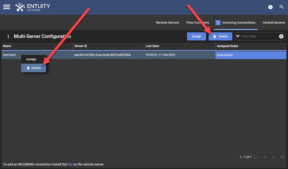Open the hamburger main menu
288x169 pixels.
click(7, 7)
